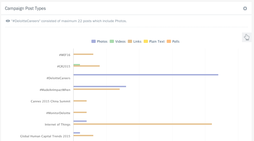Image resolution: width=254 pixels, height=141 pixels.
Task: Click the #MonitorDeloitte campaign label
Action: coord(58,113)
